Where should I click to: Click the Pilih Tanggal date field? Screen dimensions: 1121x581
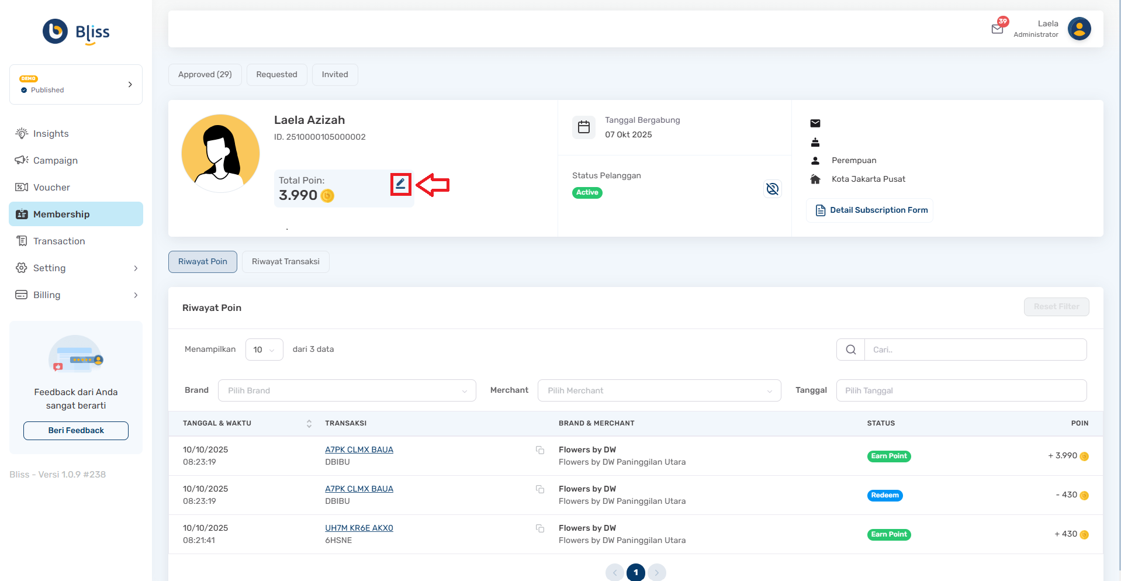[x=961, y=390]
